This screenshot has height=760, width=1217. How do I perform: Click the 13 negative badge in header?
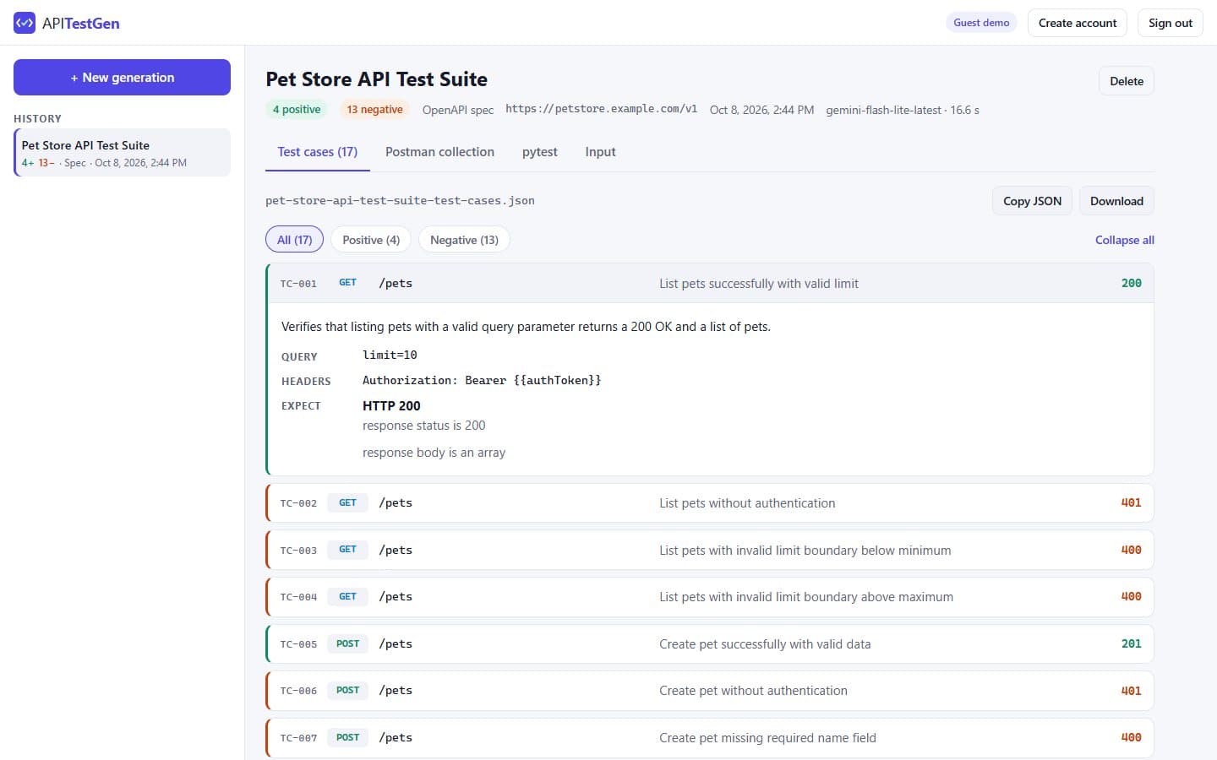(374, 110)
